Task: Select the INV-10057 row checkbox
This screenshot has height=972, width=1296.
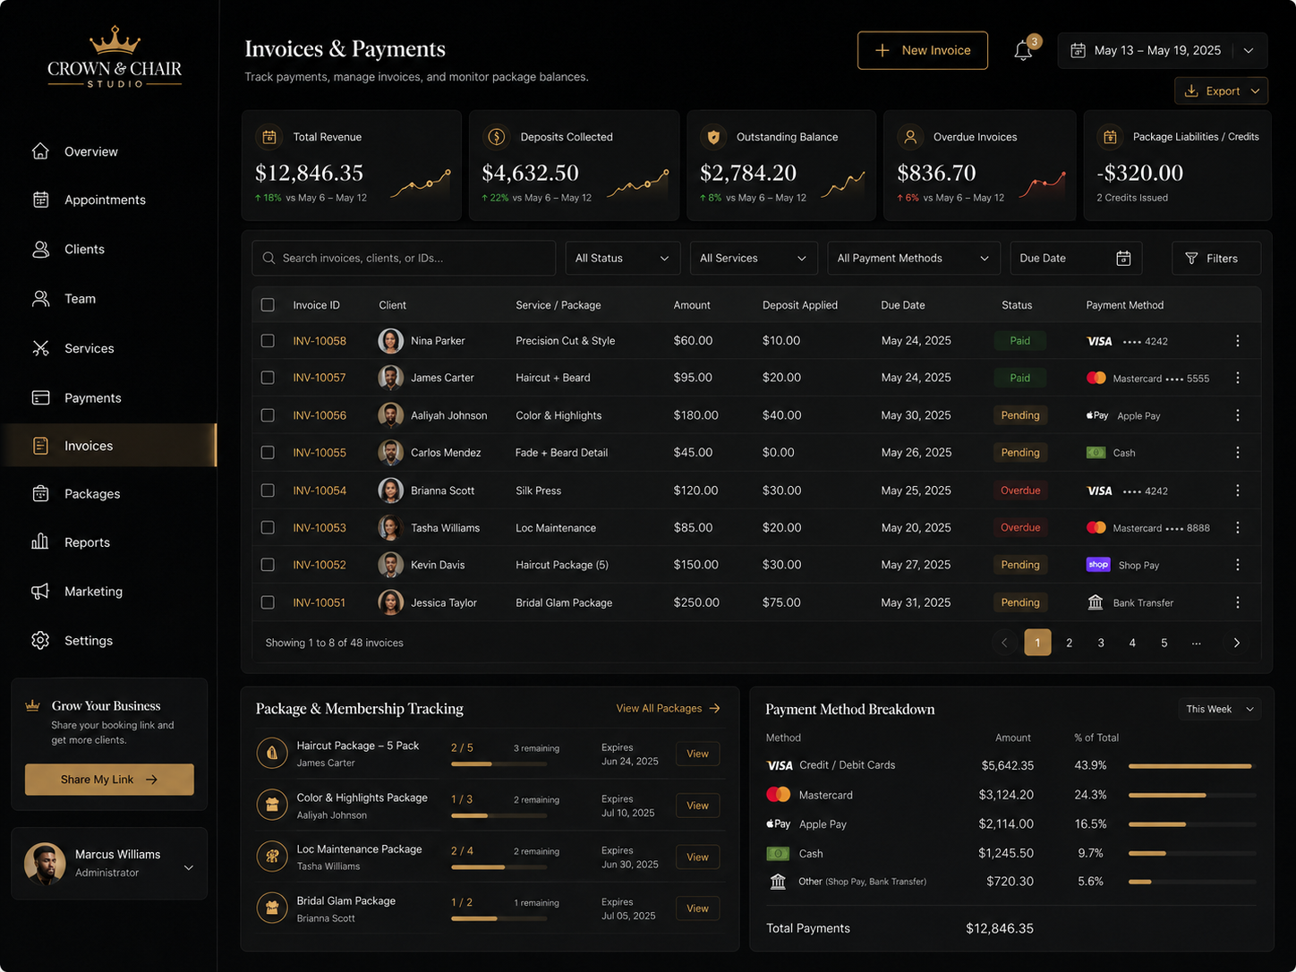Action: (x=268, y=378)
